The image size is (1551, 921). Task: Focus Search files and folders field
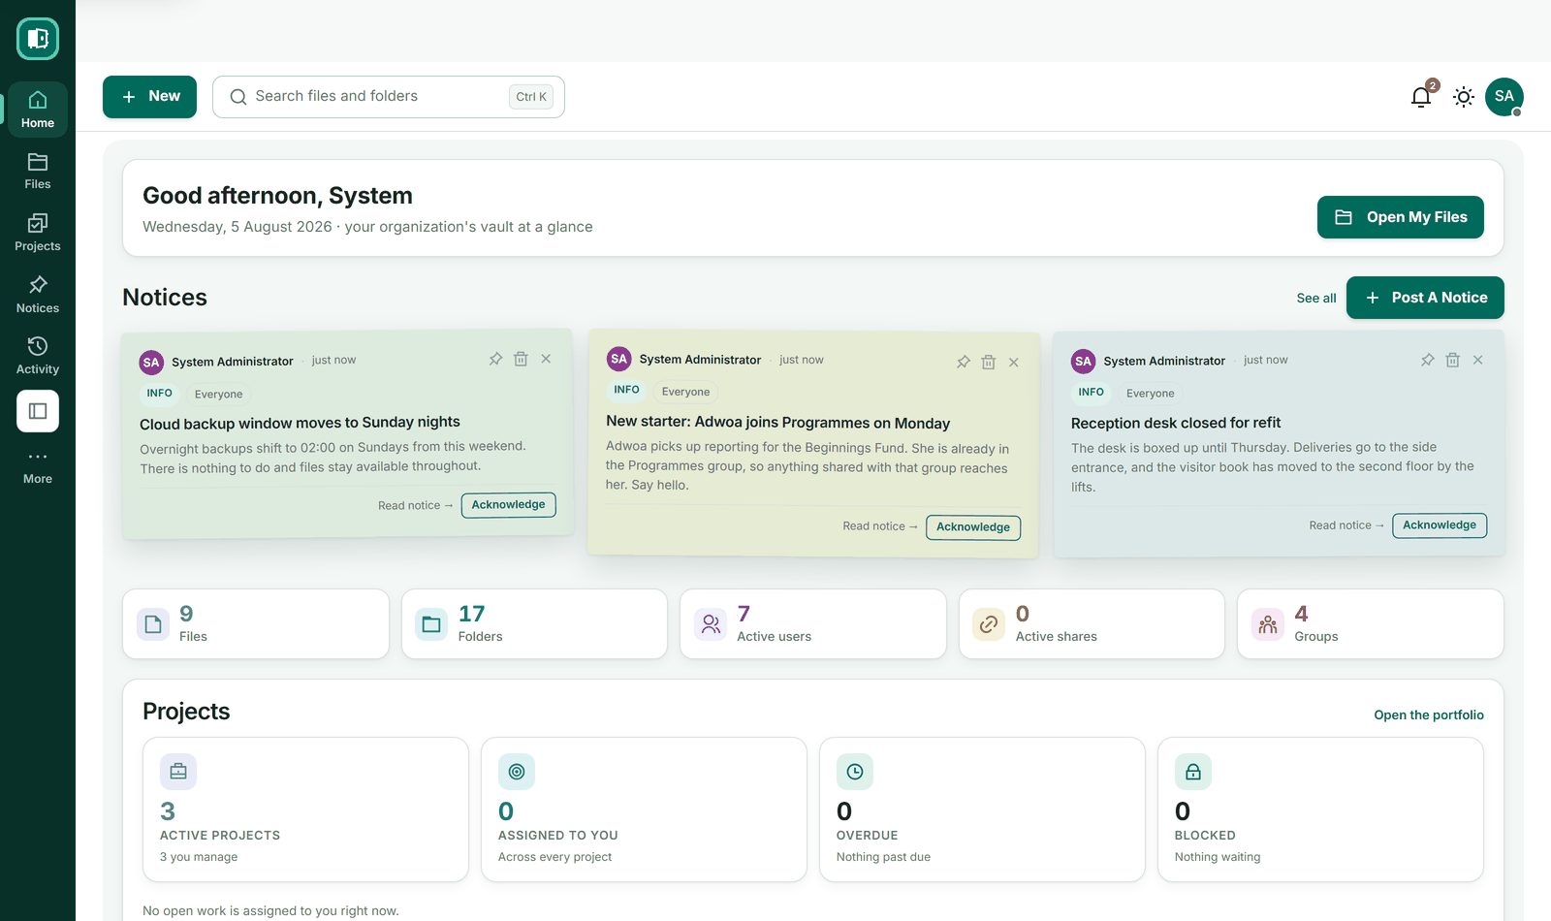coord(389,97)
